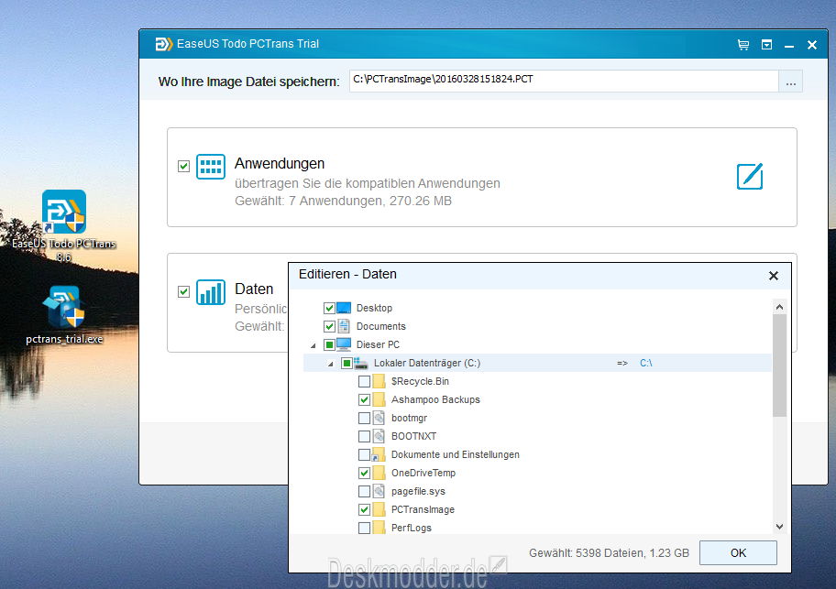Viewport: 836px width, 589px height.
Task: Select 'Dokumente und Einstellungen' row text
Action: tap(456, 454)
